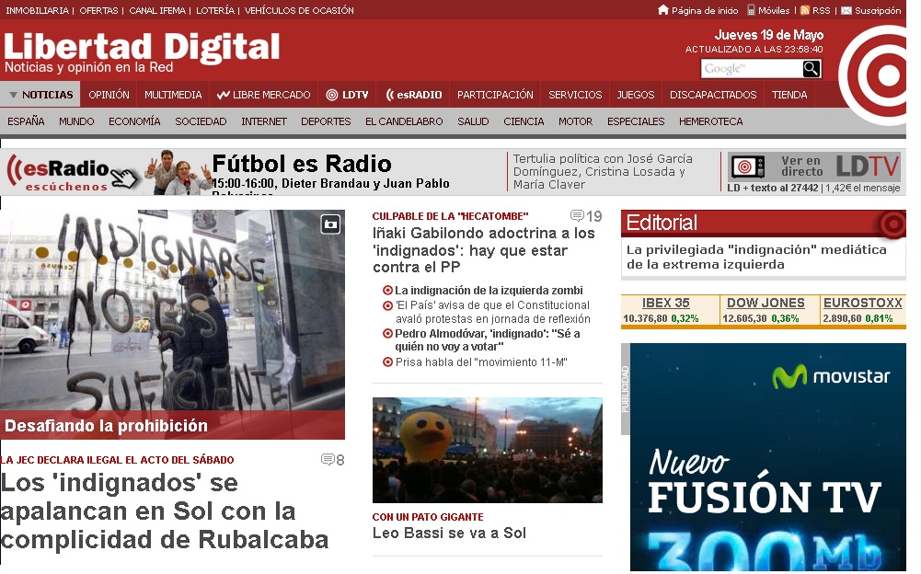Click the comment bubble showing 19 comments
Screen dimensions: 921x574
pyautogui.click(x=585, y=216)
